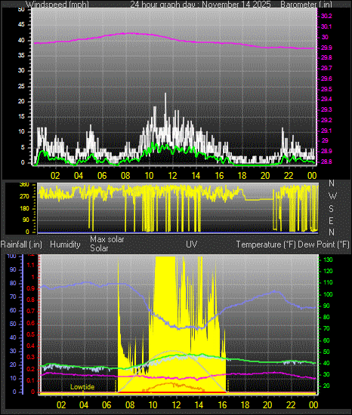Select the 'UV' legend label
Viewport: 352px width, 415px height.
coord(192,244)
